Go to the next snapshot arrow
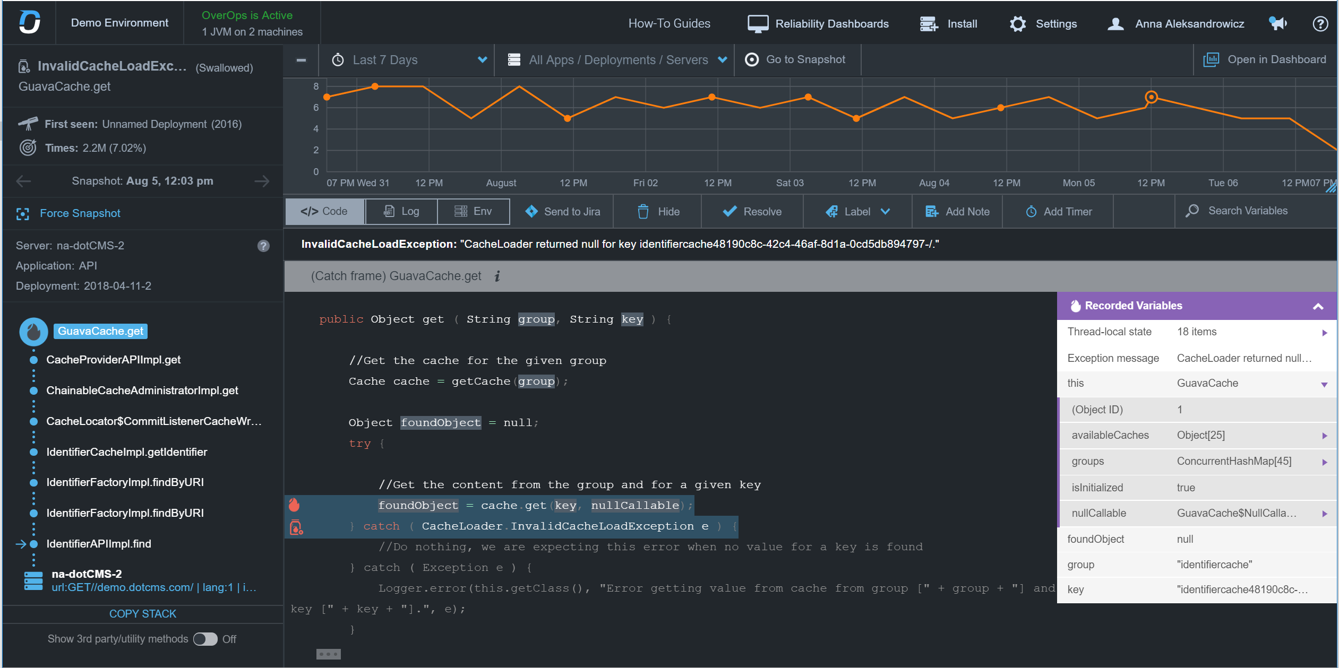Viewport: 1339px width, 668px height. 261,181
